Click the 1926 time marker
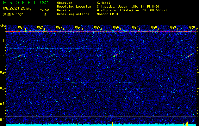Screen dimensions: 199x126 pos(116,27)
